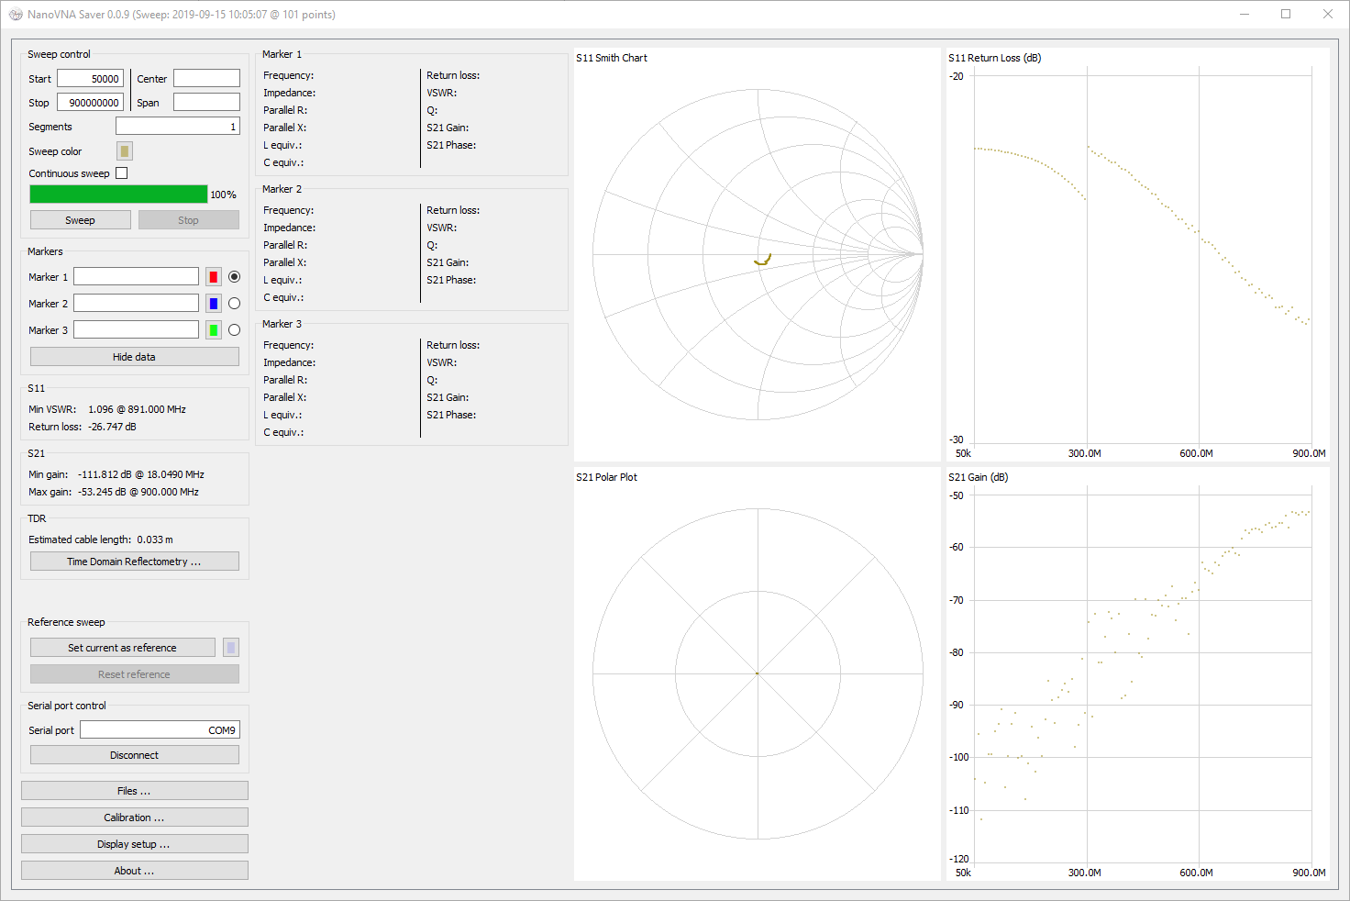Image resolution: width=1350 pixels, height=901 pixels.
Task: Open the Files dialog
Action: (134, 791)
